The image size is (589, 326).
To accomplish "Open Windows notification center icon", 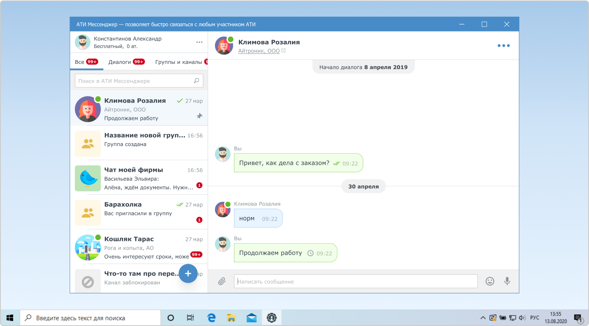I will [578, 318].
